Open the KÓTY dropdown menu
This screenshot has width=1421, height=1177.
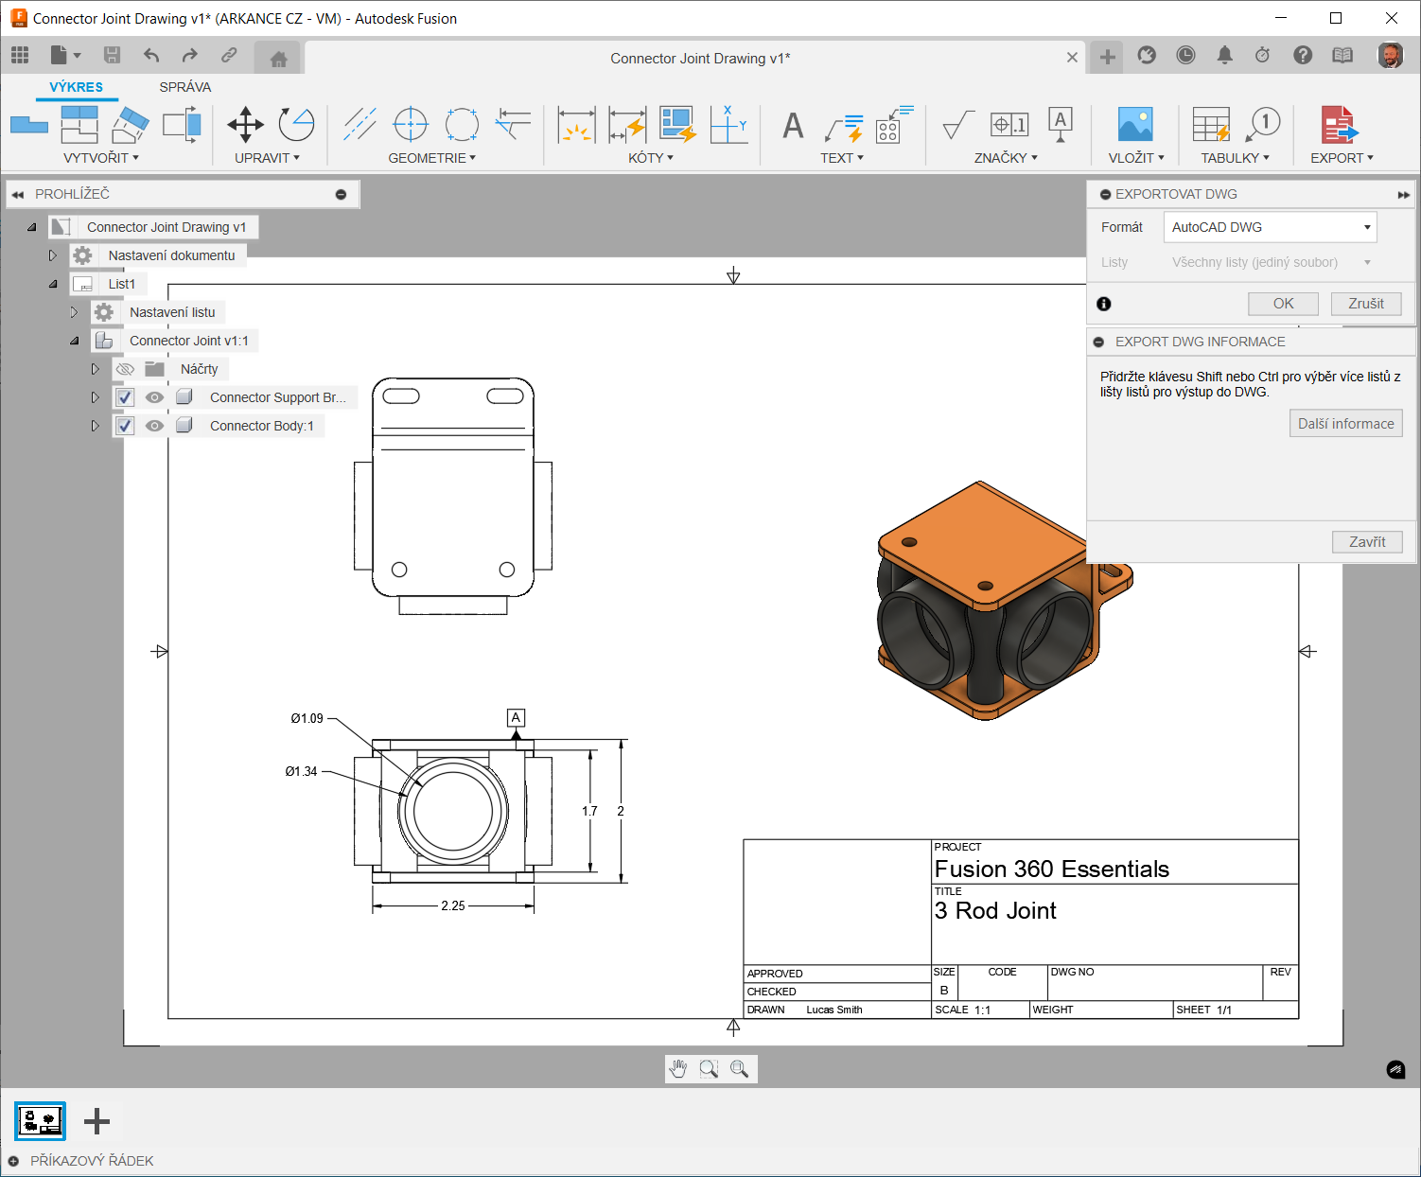click(651, 158)
